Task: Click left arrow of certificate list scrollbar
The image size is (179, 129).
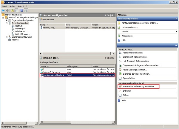Action: pyautogui.click(x=41, y=122)
